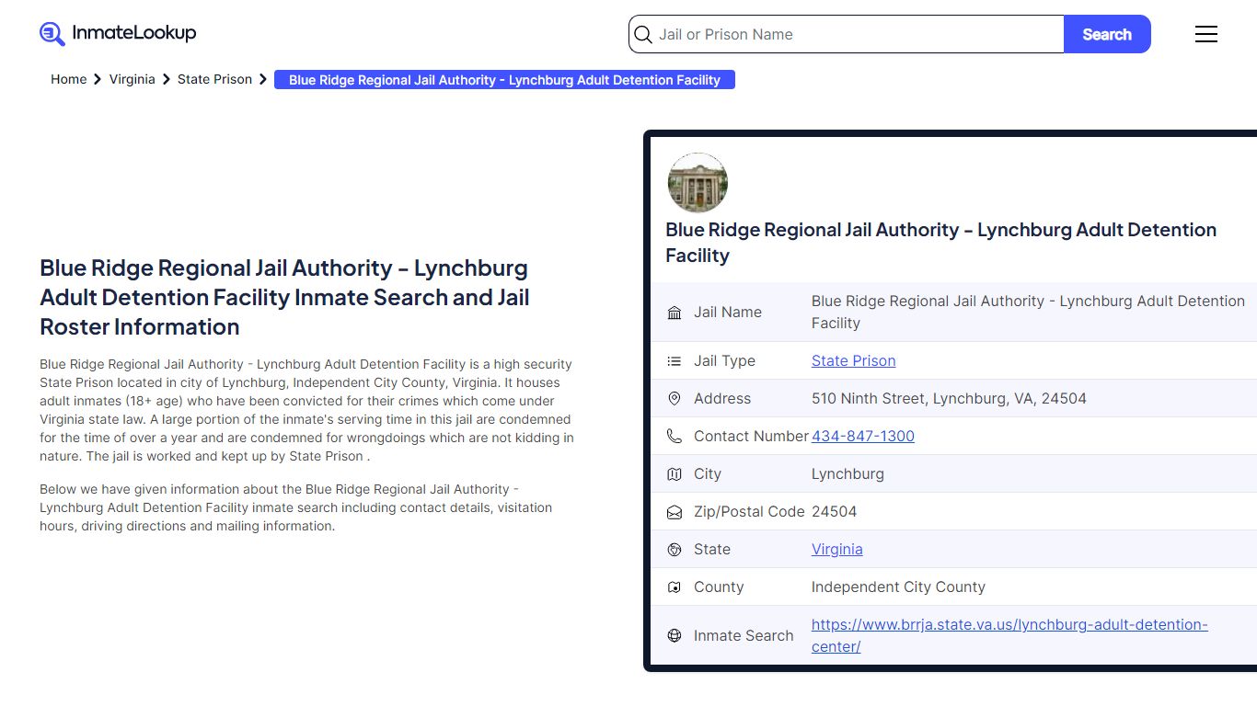Click the magnifier icon in search field
The height and width of the screenshot is (706, 1257).
pyautogui.click(x=643, y=35)
